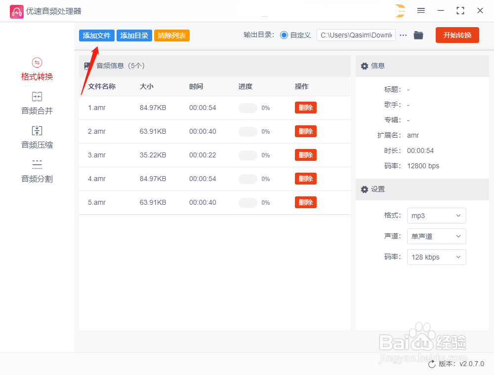Click the 信息 panel gear icon
Screen dimensions: 494x375
click(364, 66)
